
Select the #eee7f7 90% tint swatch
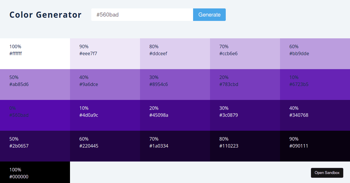pyautogui.click(x=105, y=53)
